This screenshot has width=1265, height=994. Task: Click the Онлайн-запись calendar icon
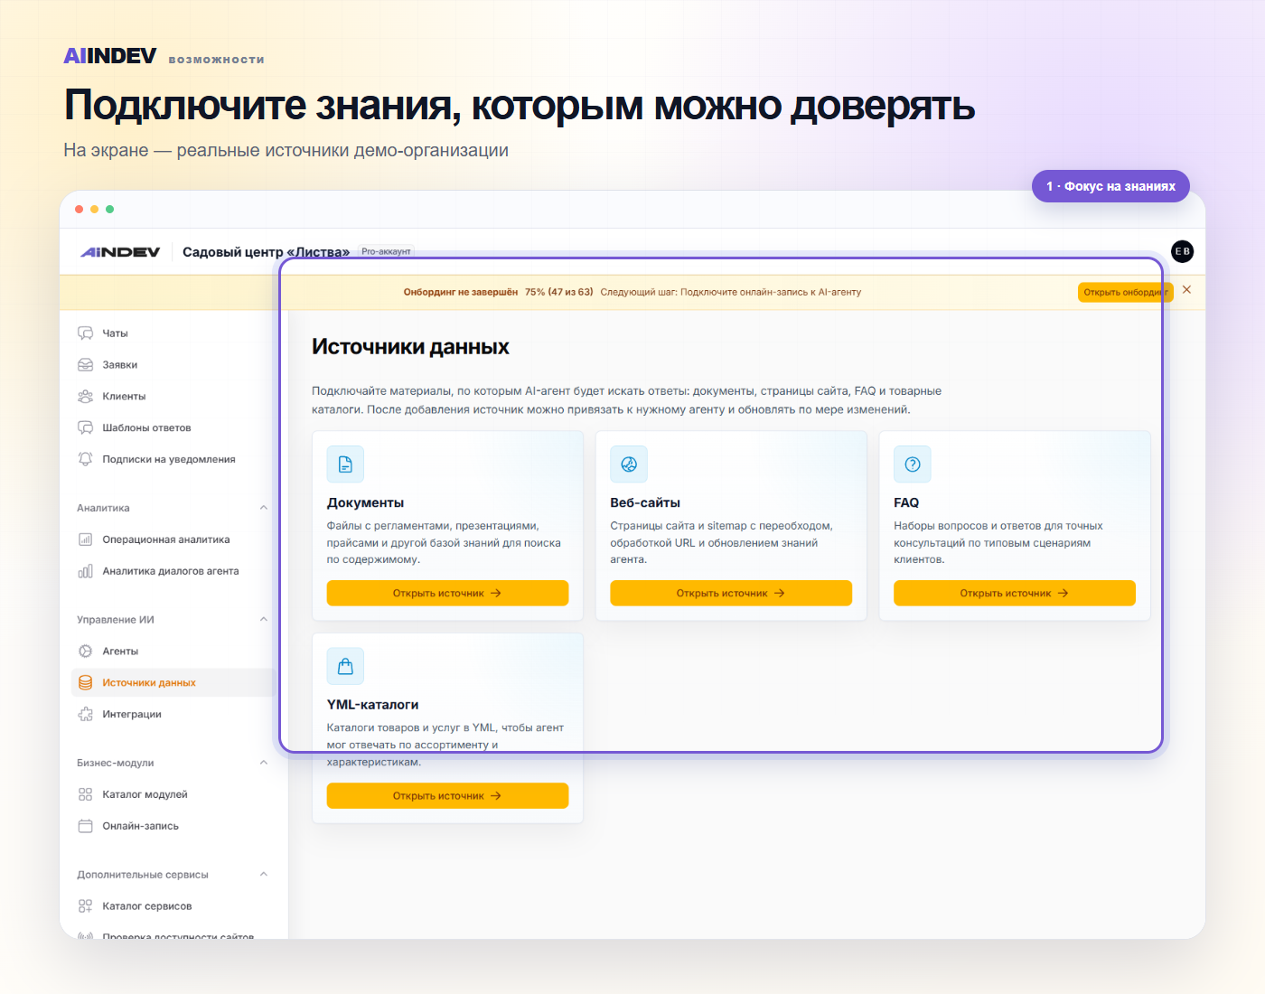(x=85, y=826)
